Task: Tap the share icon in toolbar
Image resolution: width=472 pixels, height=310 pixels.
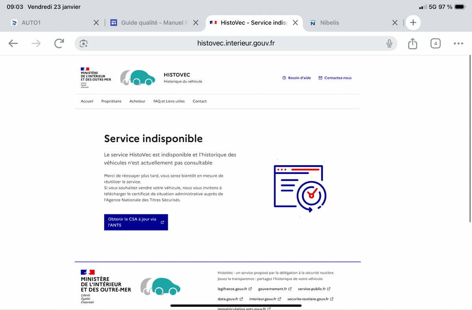Action: click(x=412, y=44)
